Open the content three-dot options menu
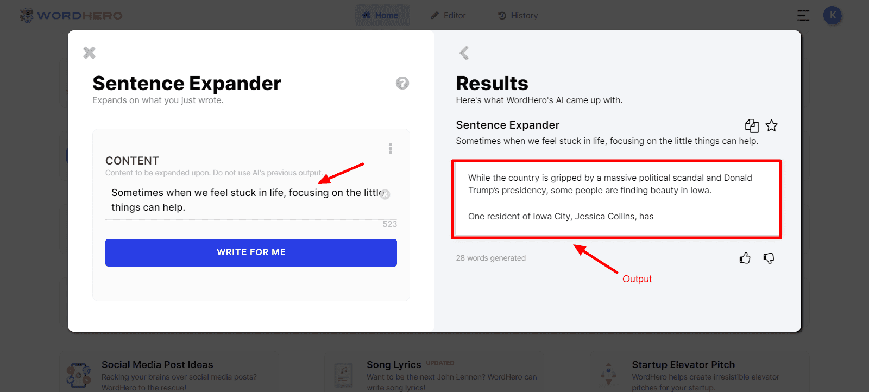 click(391, 148)
